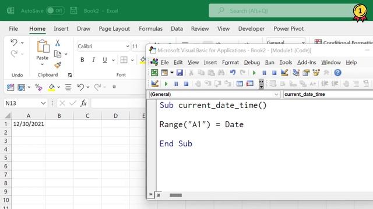Click the Paste clipboard icon in Excel
The image size is (373, 209).
pos(43,46)
